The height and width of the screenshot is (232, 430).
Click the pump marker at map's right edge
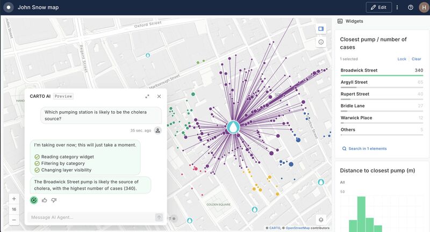click(321, 182)
